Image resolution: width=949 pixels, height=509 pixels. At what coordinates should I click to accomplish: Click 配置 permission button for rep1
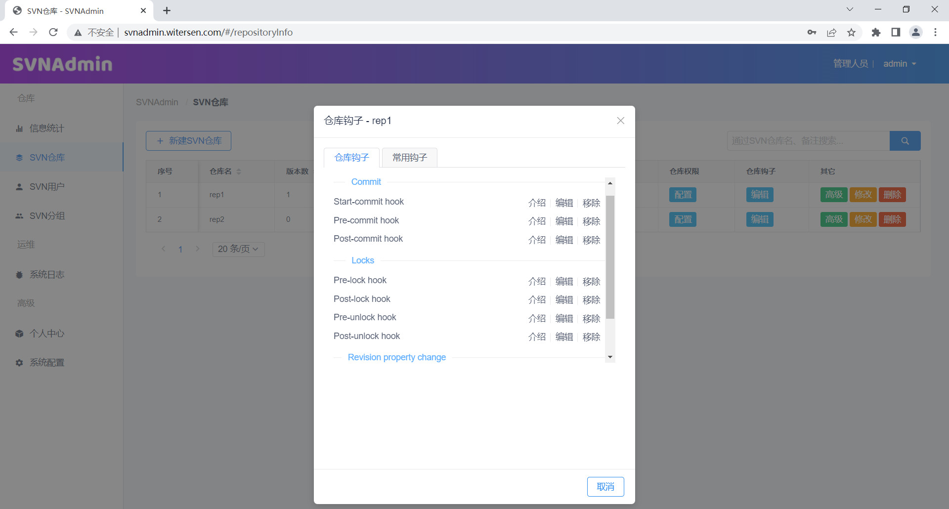click(x=683, y=195)
